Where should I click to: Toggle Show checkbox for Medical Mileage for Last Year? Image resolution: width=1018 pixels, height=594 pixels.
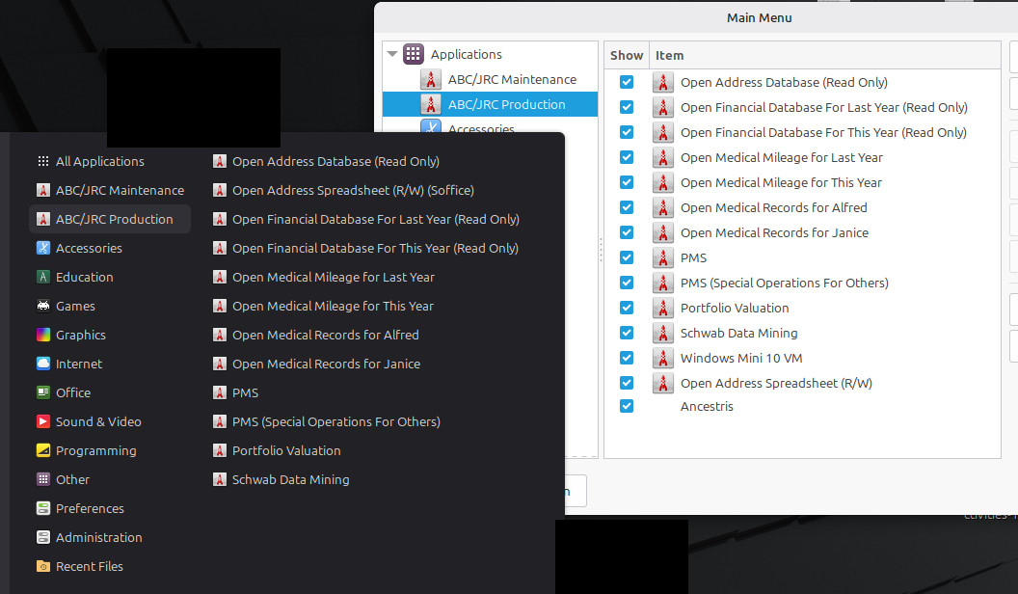(627, 157)
